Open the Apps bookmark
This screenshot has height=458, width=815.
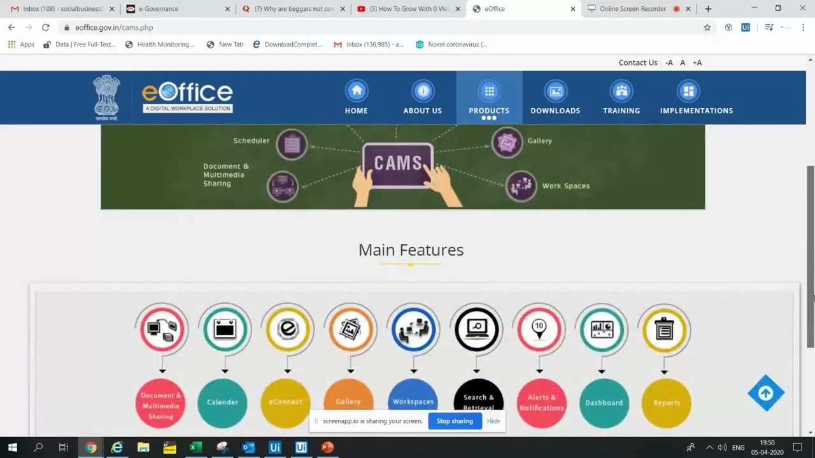pyautogui.click(x=21, y=45)
